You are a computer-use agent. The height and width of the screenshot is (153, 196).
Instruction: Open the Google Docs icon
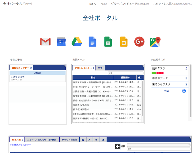(x=92, y=42)
